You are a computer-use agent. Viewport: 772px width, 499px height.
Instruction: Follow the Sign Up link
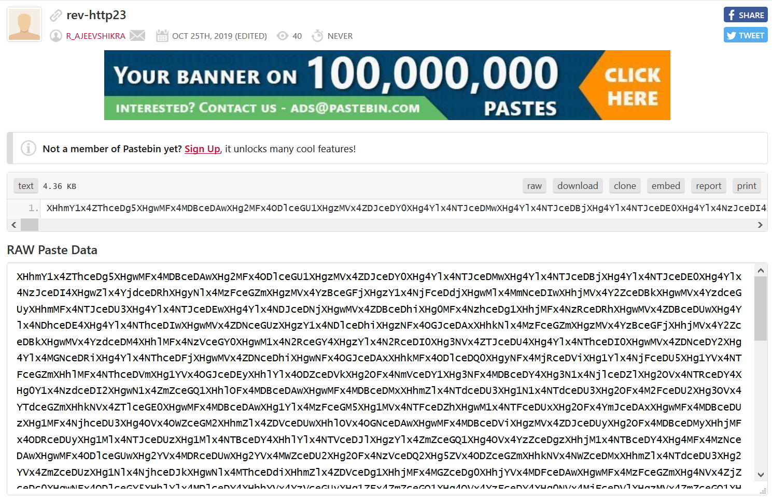tap(202, 149)
